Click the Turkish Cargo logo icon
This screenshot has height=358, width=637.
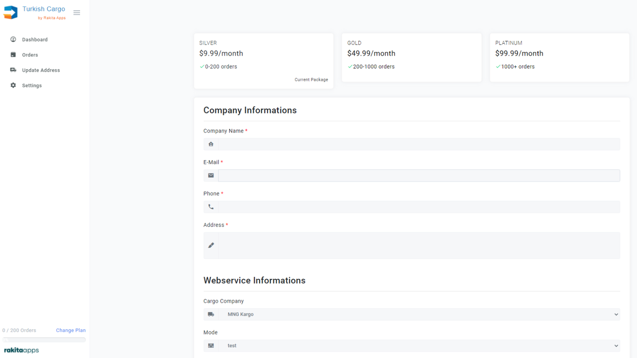click(10, 12)
